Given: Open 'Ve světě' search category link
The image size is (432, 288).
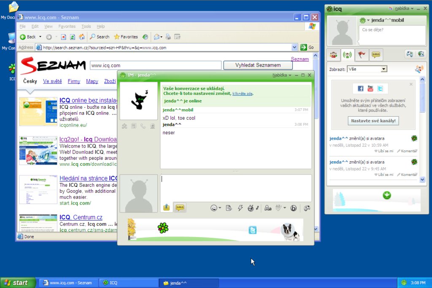Looking at the screenshot, I should click(x=52, y=81).
